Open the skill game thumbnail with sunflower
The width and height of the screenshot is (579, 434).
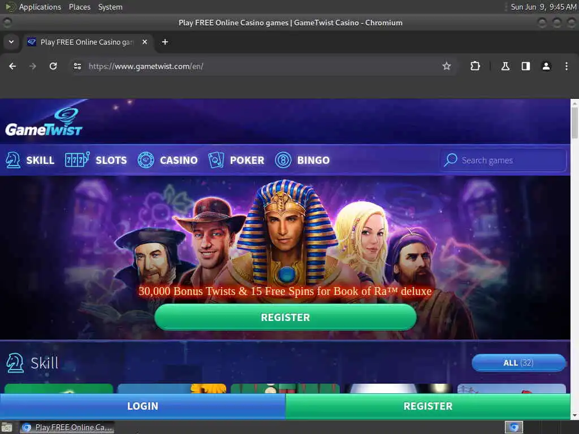[x=172, y=389]
